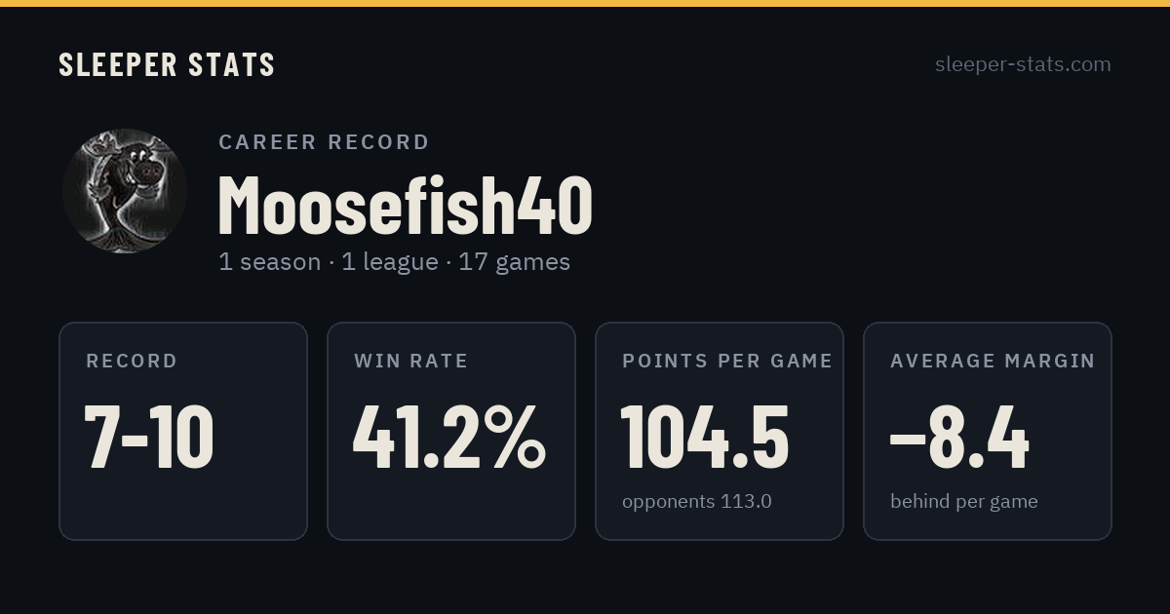
Task: Click the SLEEPER STATS logo text
Action: pos(167,65)
